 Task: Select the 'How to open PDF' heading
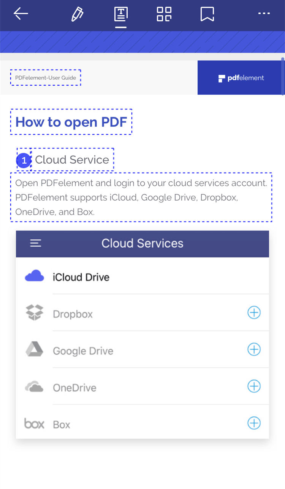pos(71,122)
